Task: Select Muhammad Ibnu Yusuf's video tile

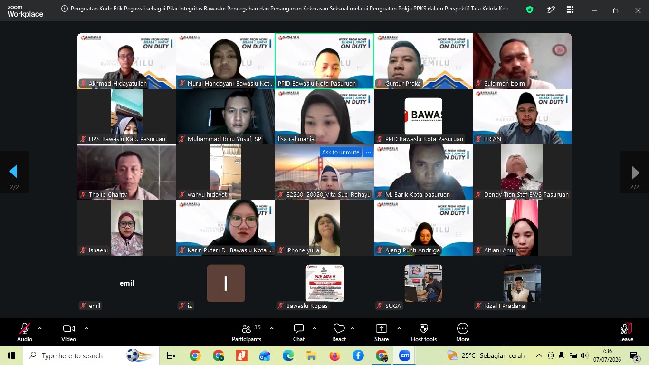Action: coord(226,116)
